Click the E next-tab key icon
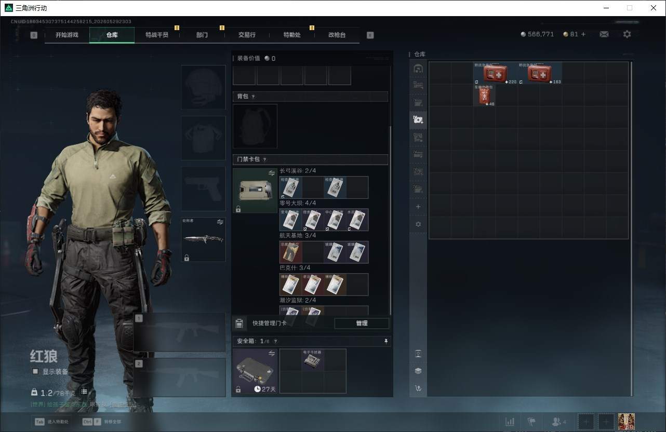 tap(370, 35)
